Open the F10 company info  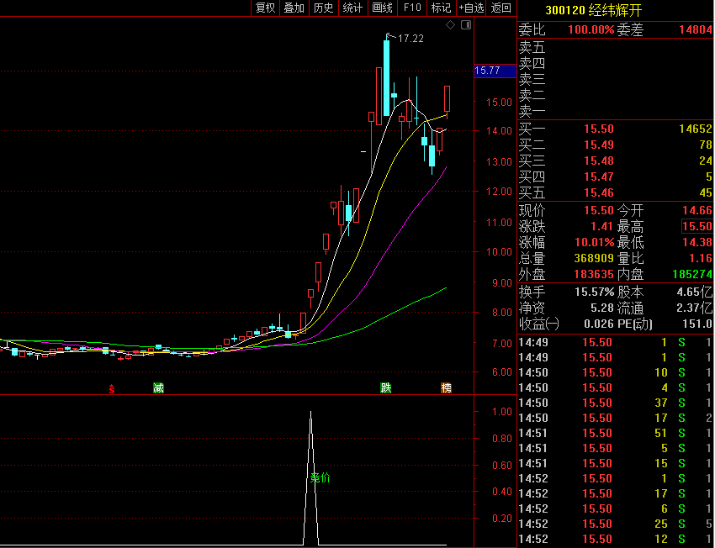[412, 8]
